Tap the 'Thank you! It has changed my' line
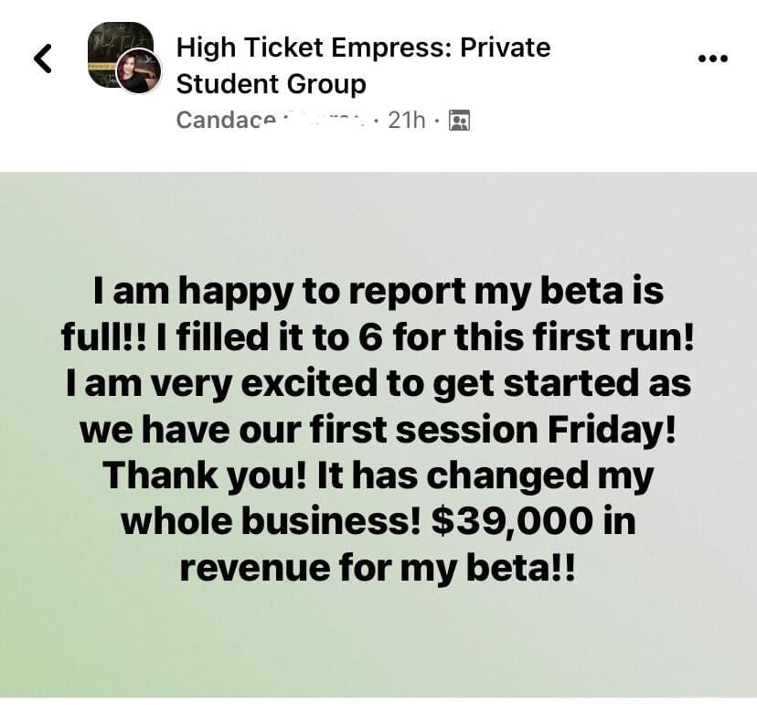 tap(378, 476)
